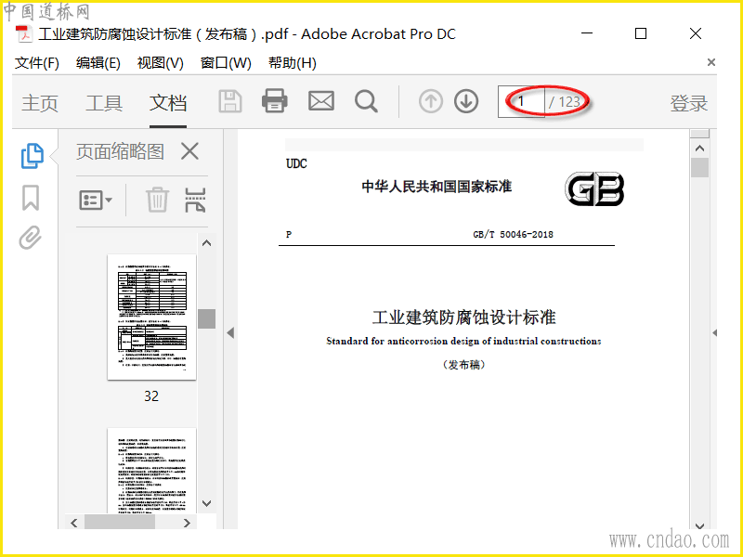
Task: Open the 视图(V) menu
Action: [x=160, y=62]
